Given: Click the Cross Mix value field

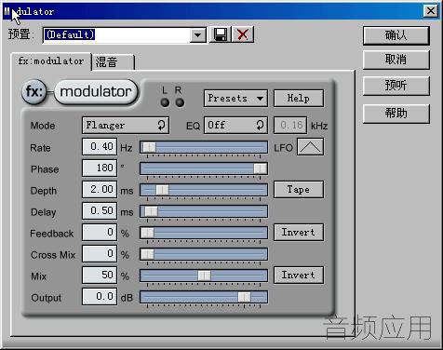Looking at the screenshot, I should tap(100, 253).
